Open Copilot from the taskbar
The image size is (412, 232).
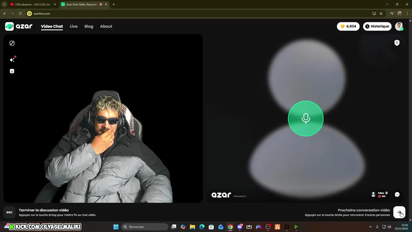183,227
